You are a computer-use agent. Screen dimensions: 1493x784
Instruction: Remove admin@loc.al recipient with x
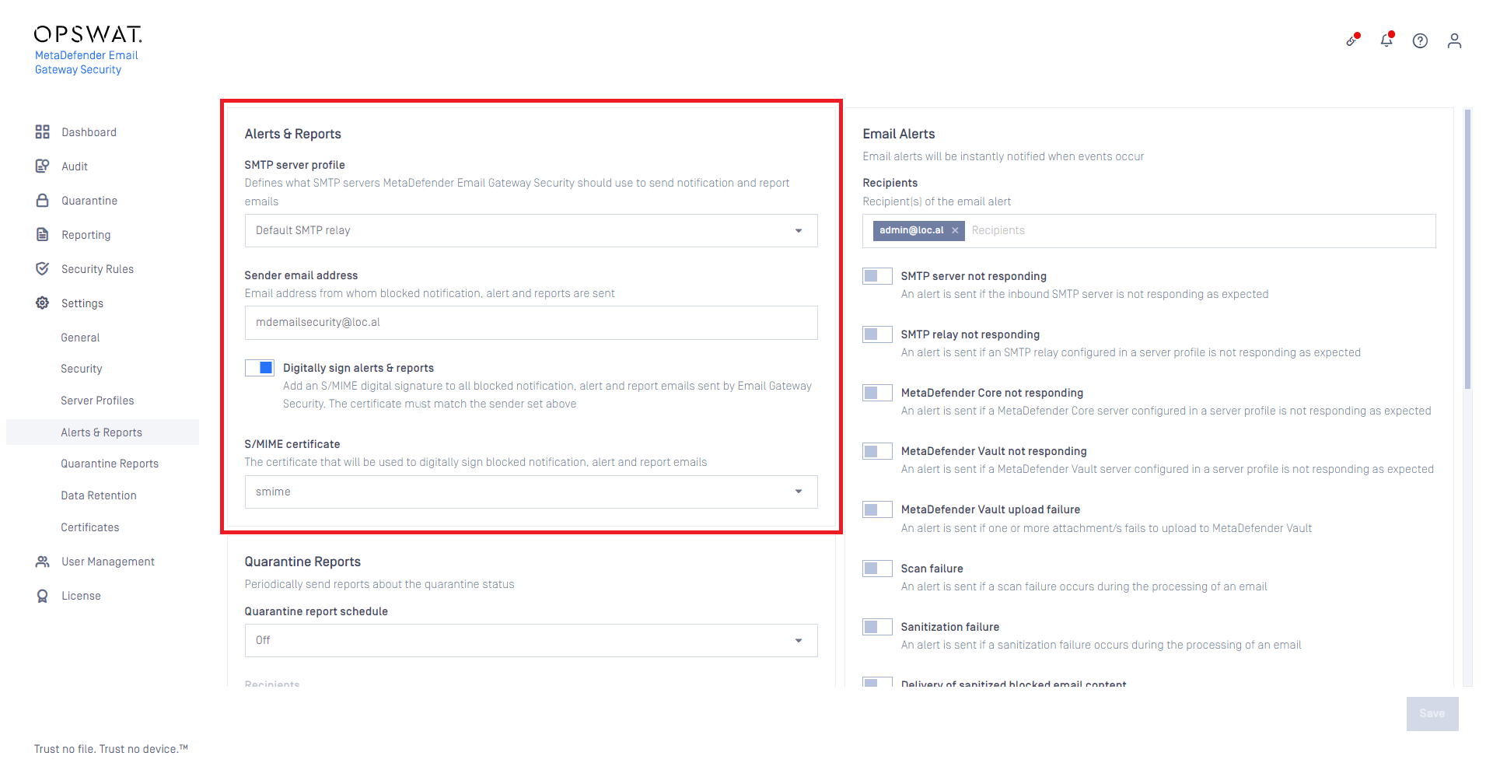click(955, 231)
